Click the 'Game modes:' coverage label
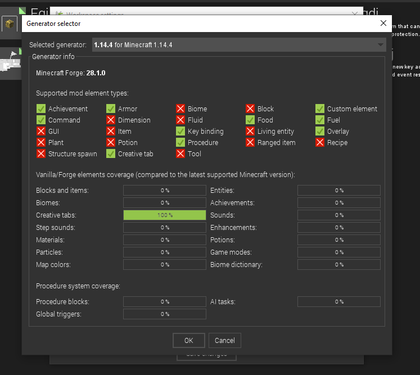The height and width of the screenshot is (375, 420). click(231, 252)
